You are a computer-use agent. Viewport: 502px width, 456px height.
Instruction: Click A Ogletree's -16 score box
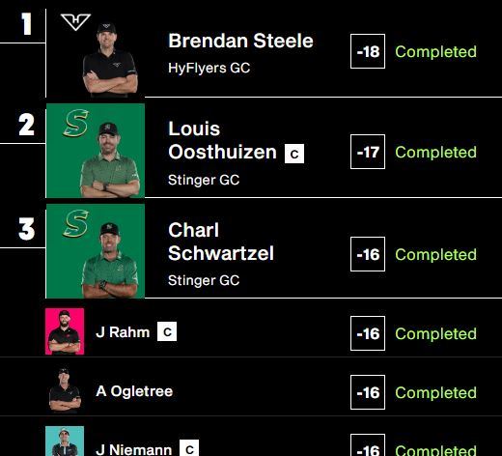click(x=368, y=392)
